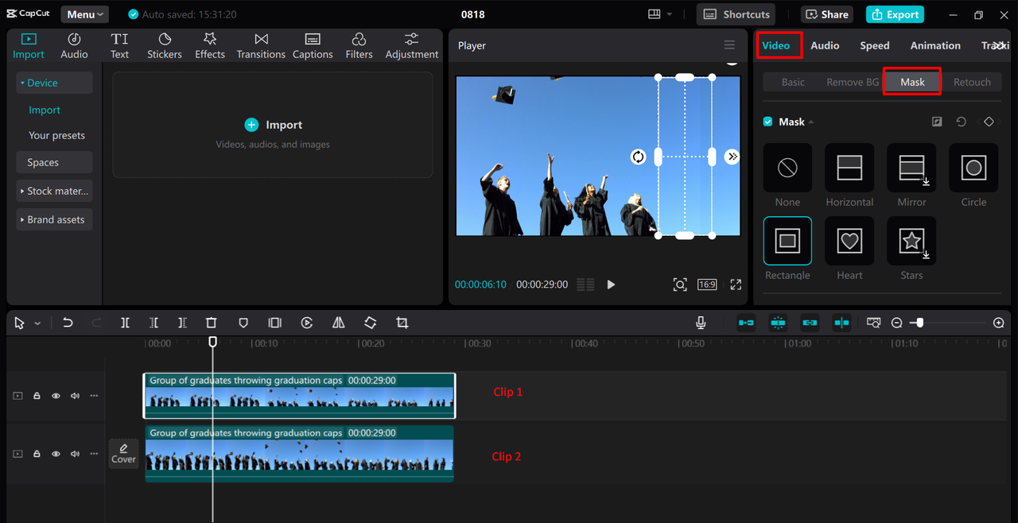Open the layout dropdown in title bar
The width and height of the screenshot is (1018, 523).
point(660,14)
